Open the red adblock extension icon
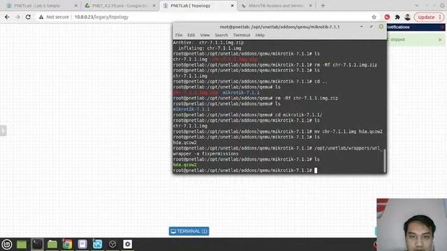 click(x=387, y=17)
